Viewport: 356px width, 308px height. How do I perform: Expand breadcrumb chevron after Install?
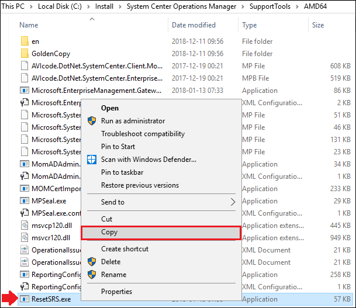120,6
